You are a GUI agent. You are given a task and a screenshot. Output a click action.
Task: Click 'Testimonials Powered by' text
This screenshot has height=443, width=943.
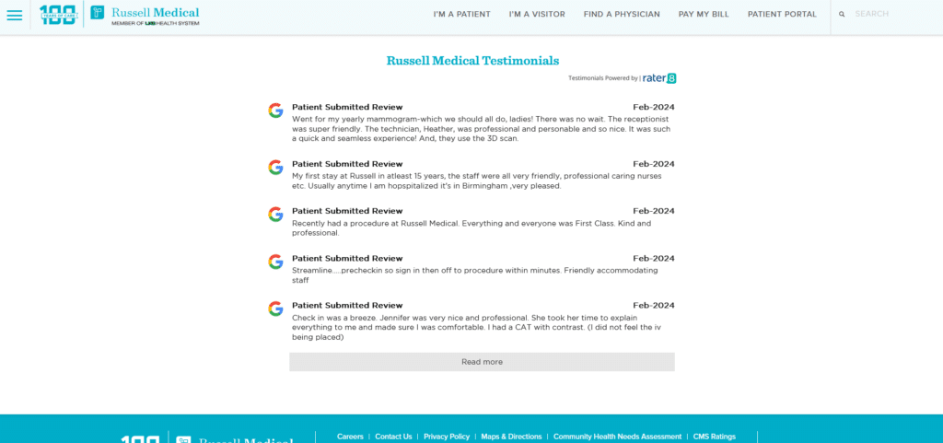(x=602, y=78)
